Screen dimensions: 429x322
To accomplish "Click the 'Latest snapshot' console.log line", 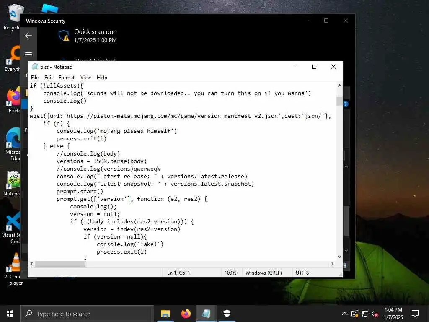I will point(155,184).
